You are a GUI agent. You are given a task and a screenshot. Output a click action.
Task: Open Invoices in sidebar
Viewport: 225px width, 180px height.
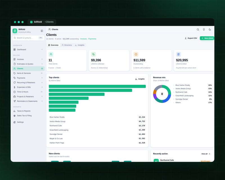click(28, 59)
